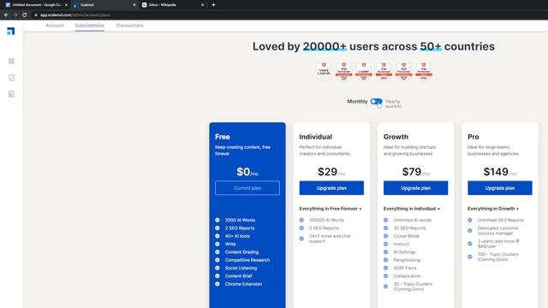Click the checkmark beside Competitive Research
Image resolution: width=548 pixels, height=308 pixels.
pos(217,260)
